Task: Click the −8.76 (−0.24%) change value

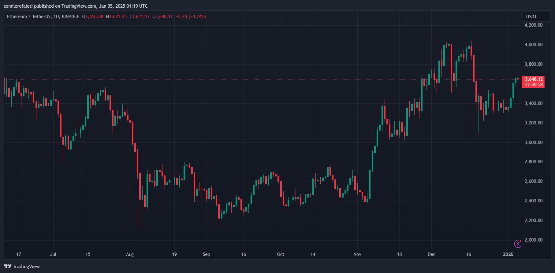Action: pos(191,17)
